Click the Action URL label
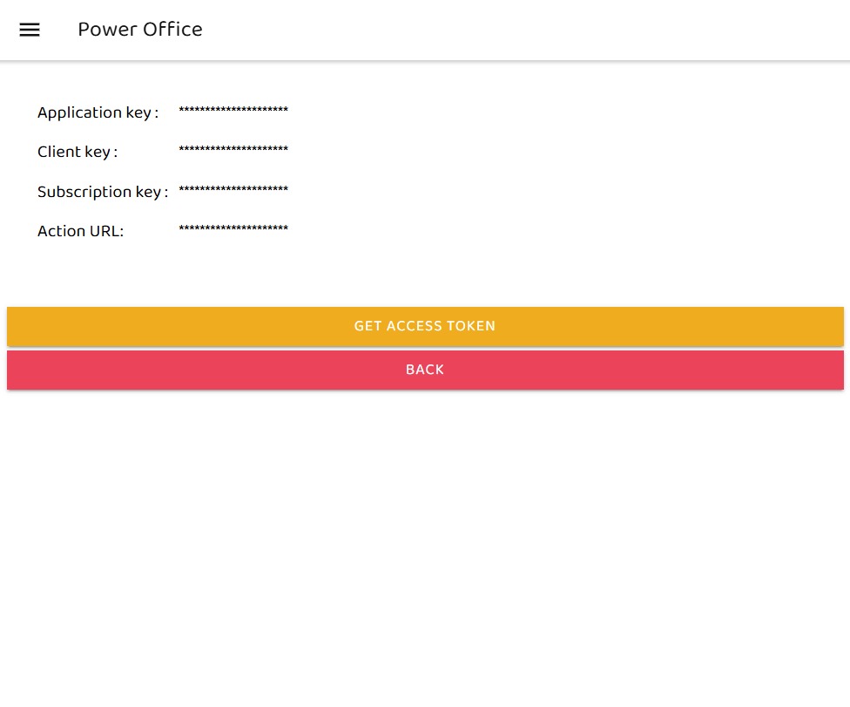850x707 pixels. click(x=80, y=231)
